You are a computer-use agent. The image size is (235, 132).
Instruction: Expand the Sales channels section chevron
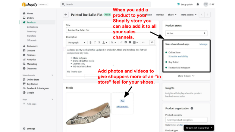click(52, 75)
